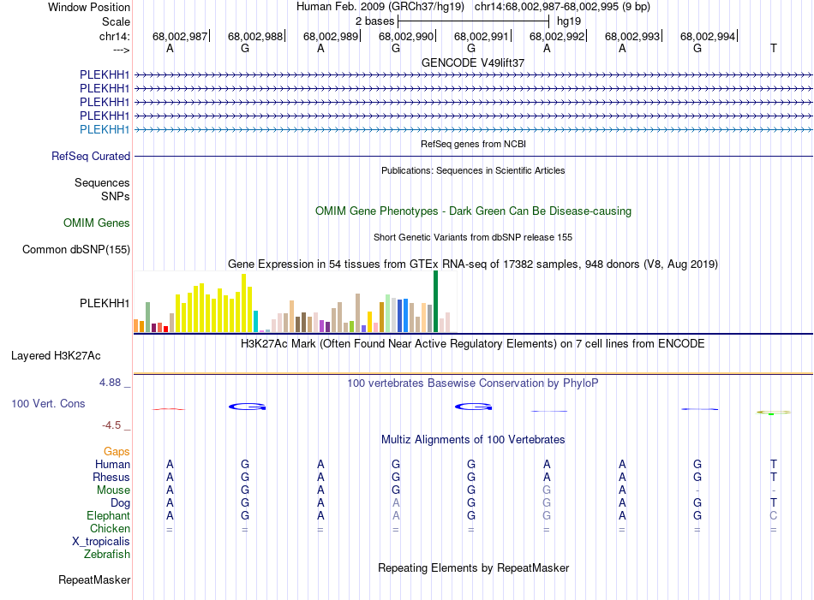Viewport: 814px width, 600px height.
Task: Click the Common dbSNP(155) track label
Action: 75,250
